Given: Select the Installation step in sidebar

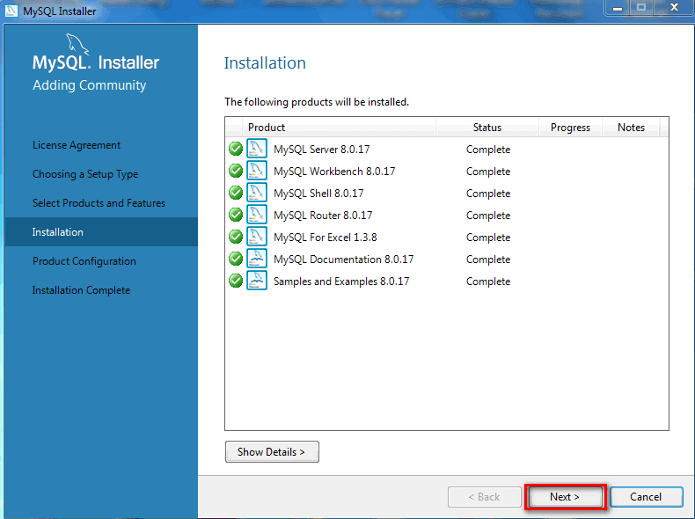Looking at the screenshot, I should pyautogui.click(x=101, y=232).
